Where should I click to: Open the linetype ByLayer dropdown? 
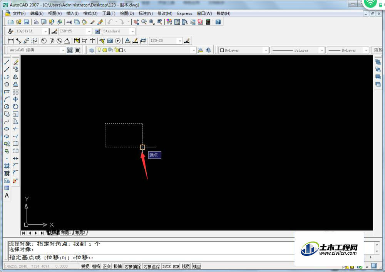[321, 50]
